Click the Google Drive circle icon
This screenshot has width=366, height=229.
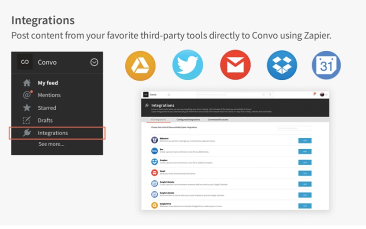click(140, 65)
